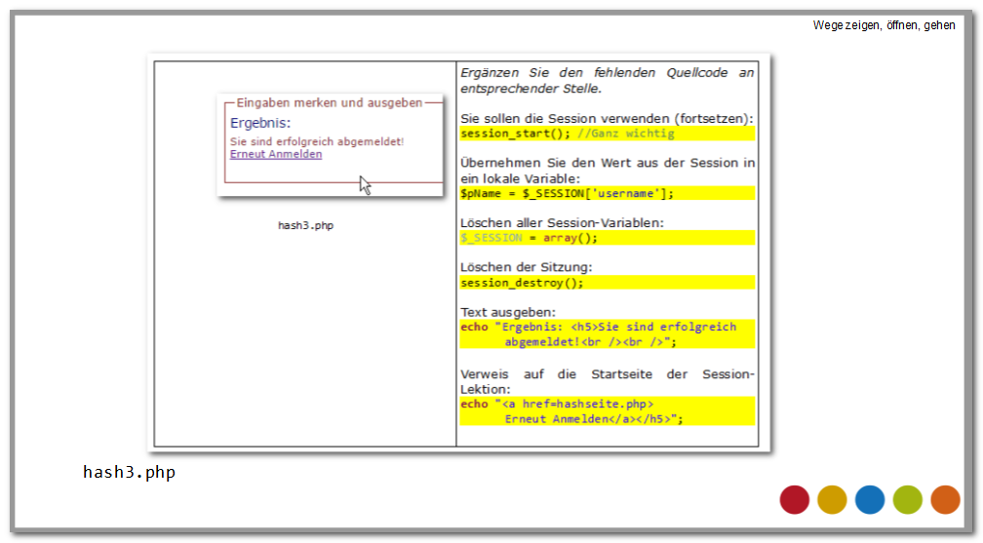The width and height of the screenshot is (983, 543).
Task: Click the hash3.php caption under preview
Action: point(305,226)
